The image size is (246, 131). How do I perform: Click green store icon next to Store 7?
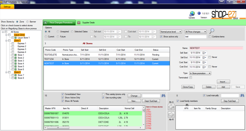(16, 75)
